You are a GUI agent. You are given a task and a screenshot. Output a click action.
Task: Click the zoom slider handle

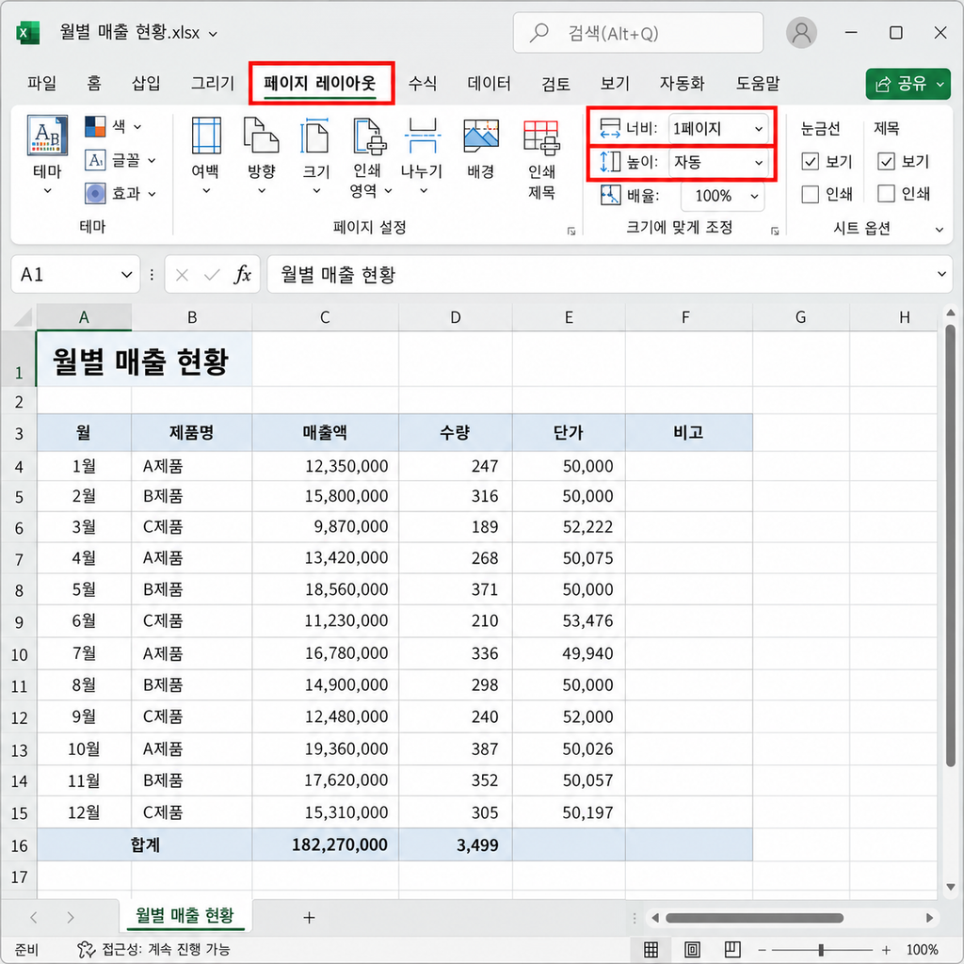(x=821, y=950)
